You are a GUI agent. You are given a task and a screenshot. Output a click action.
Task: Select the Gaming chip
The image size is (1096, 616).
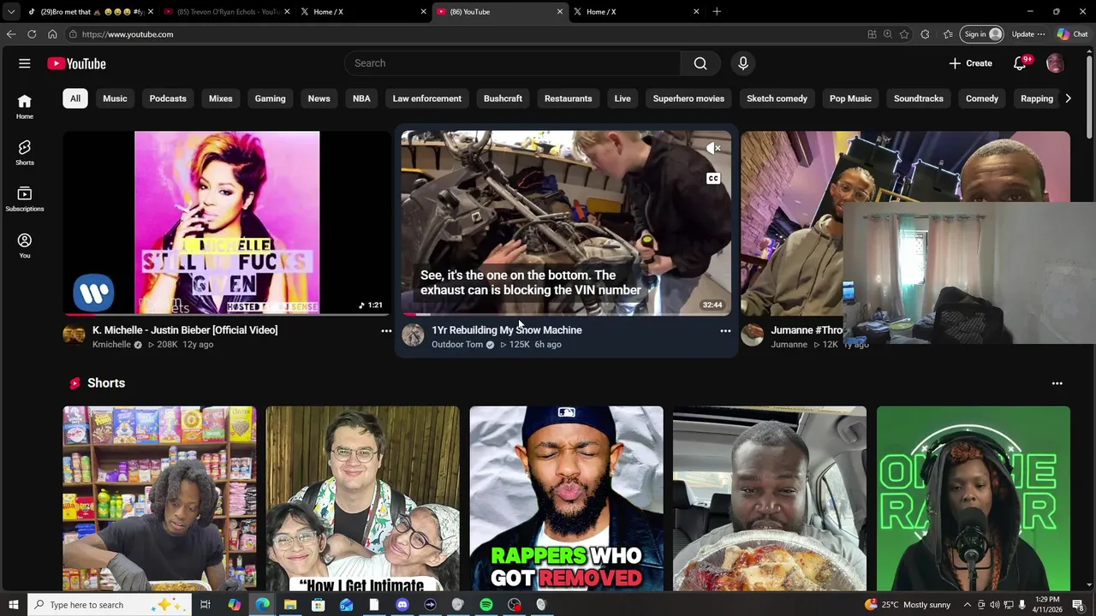pyautogui.click(x=270, y=98)
